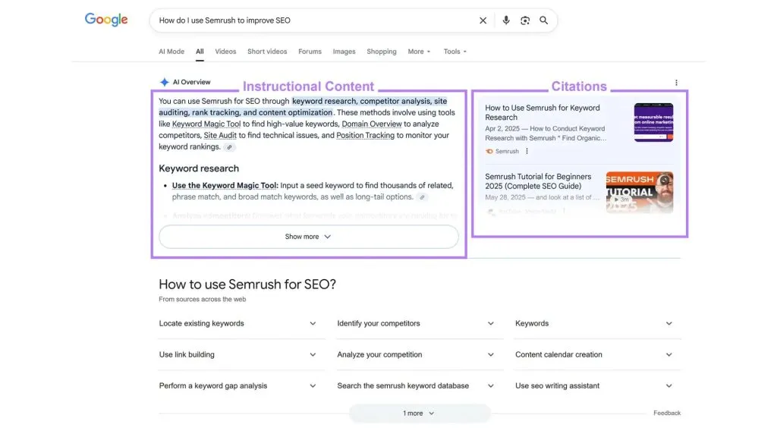Open the More dropdown menu
This screenshot has height=437, width=777.
point(419,52)
